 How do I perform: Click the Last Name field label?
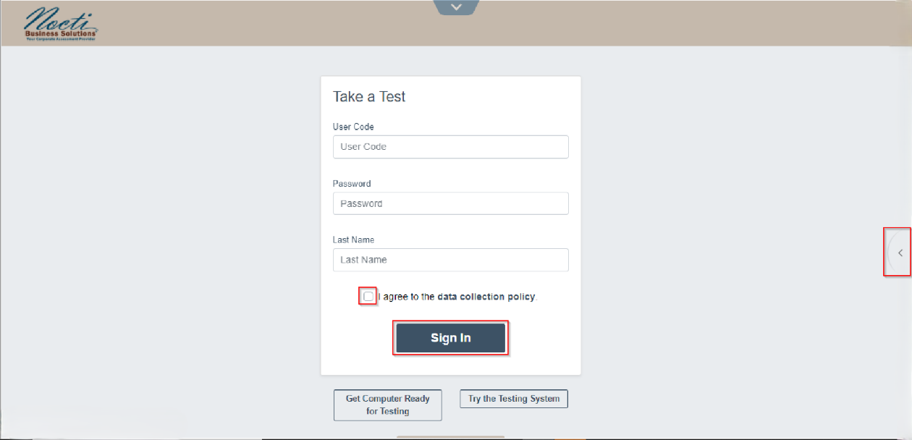point(353,240)
